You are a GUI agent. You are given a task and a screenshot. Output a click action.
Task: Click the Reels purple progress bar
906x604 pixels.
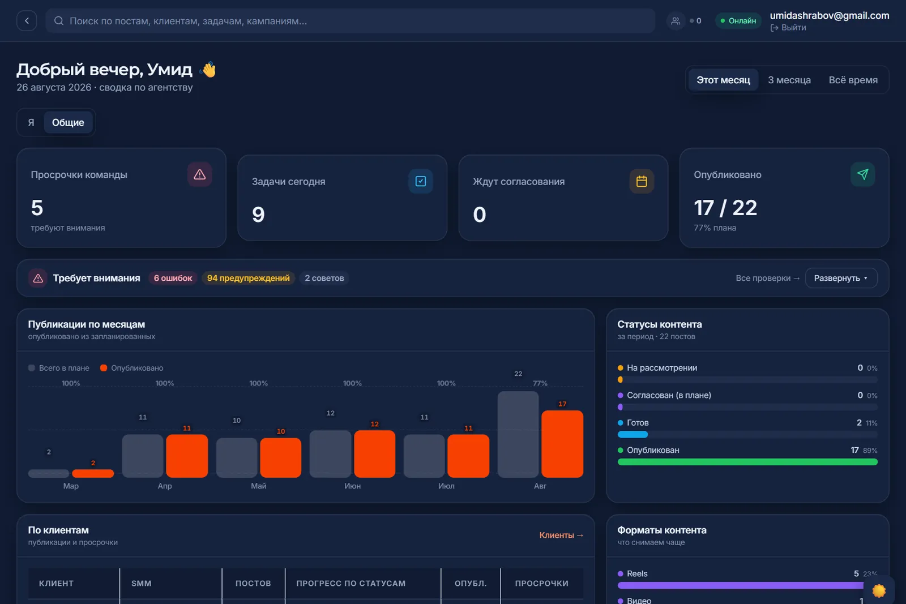pyautogui.click(x=741, y=585)
